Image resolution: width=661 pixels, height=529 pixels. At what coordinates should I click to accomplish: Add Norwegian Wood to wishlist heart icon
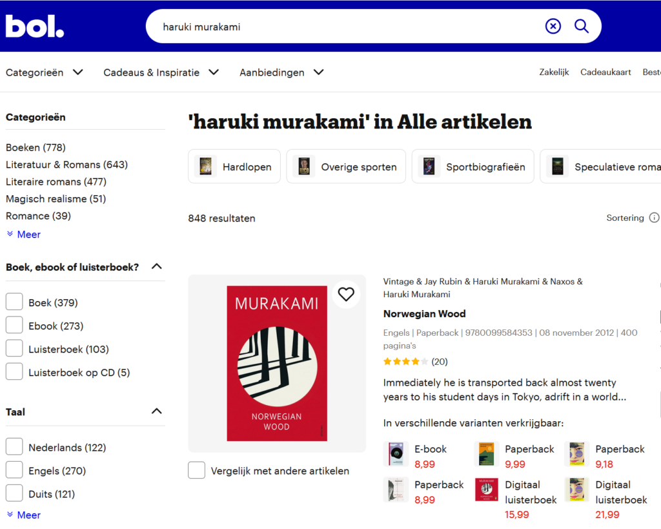346,295
